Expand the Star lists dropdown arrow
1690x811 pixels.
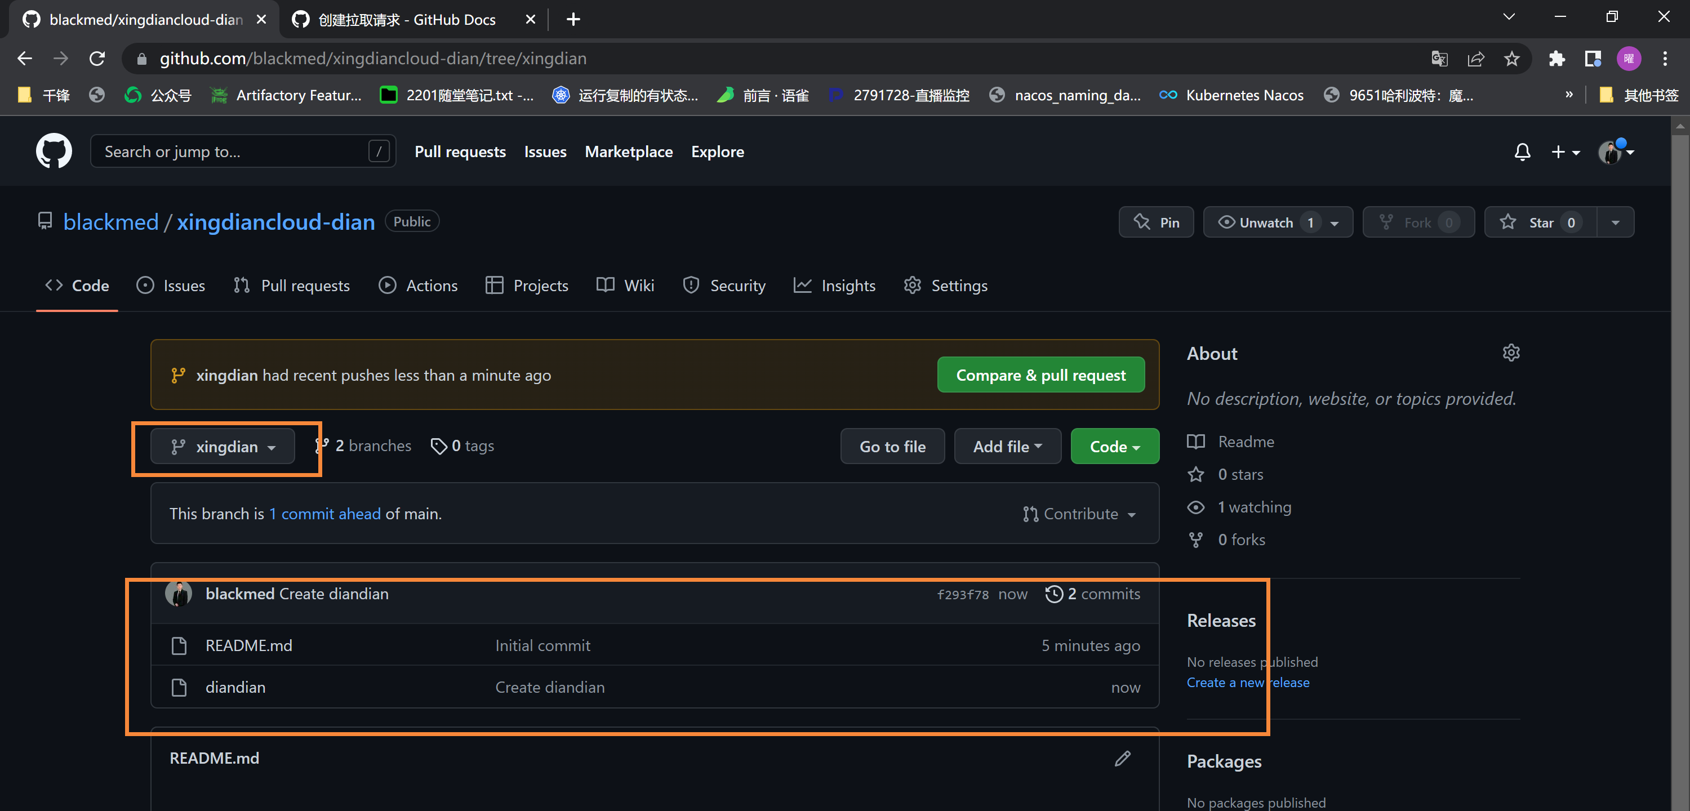point(1615,222)
